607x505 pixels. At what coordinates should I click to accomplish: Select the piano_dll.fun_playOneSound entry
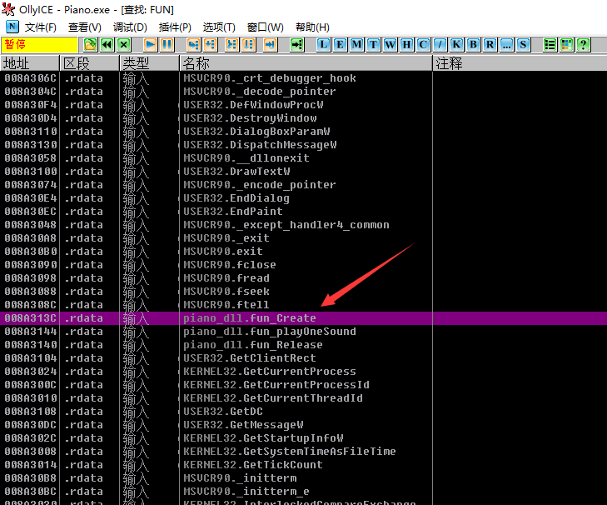pos(270,332)
